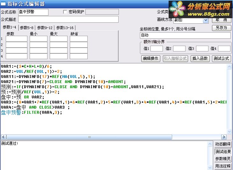233x170 pixels.
Task: Click the 预测:=IF(DYNAINFO(7) code line
Action: (83, 87)
